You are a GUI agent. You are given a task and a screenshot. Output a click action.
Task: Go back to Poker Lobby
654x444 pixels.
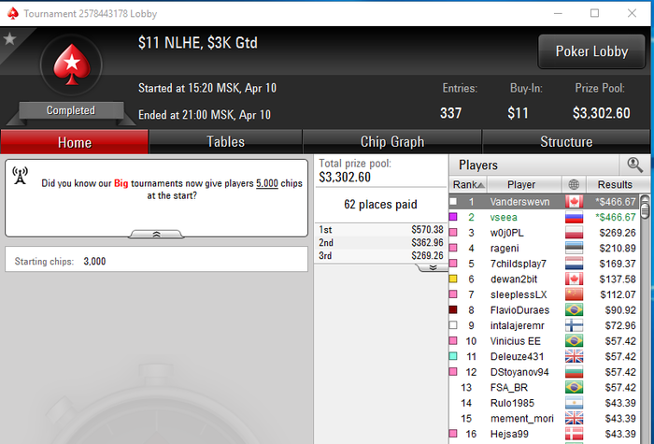click(591, 51)
